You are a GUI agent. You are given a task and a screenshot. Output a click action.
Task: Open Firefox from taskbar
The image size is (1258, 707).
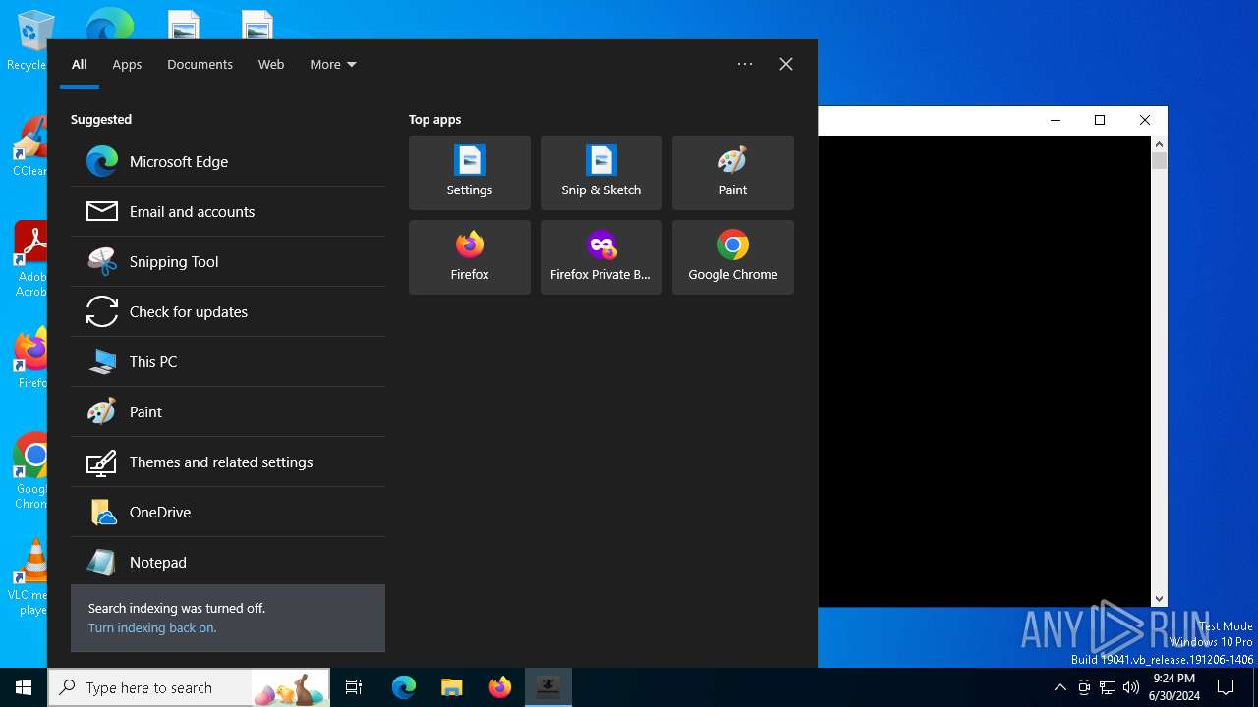500,688
